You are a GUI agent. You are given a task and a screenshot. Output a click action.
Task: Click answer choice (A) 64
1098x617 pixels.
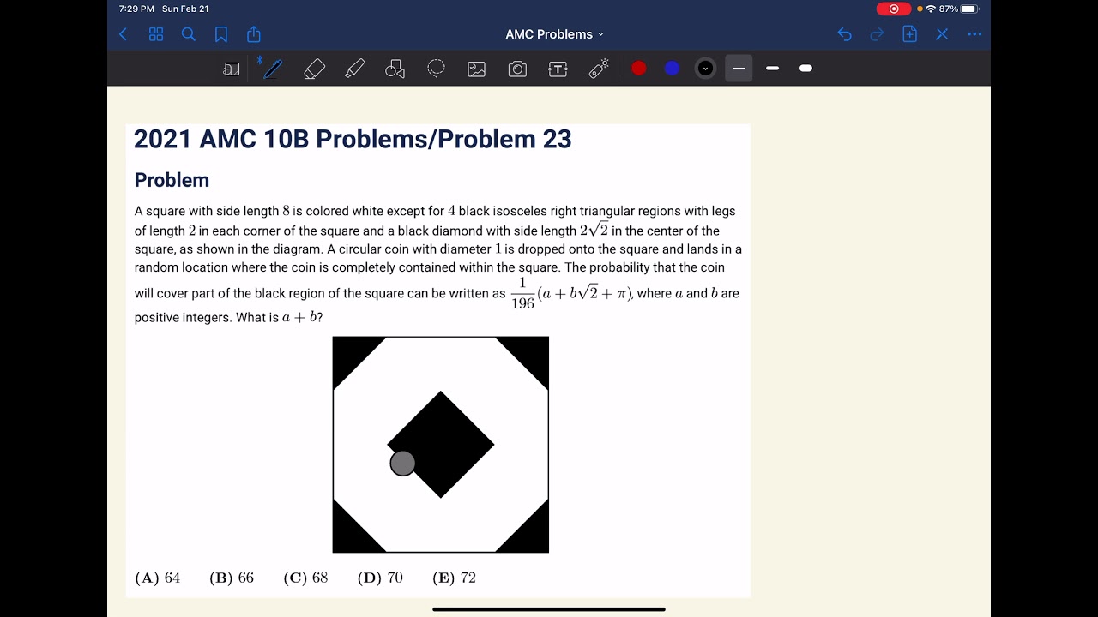pos(158,578)
